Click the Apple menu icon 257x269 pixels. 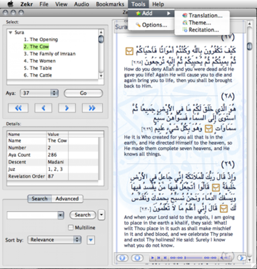10,4
